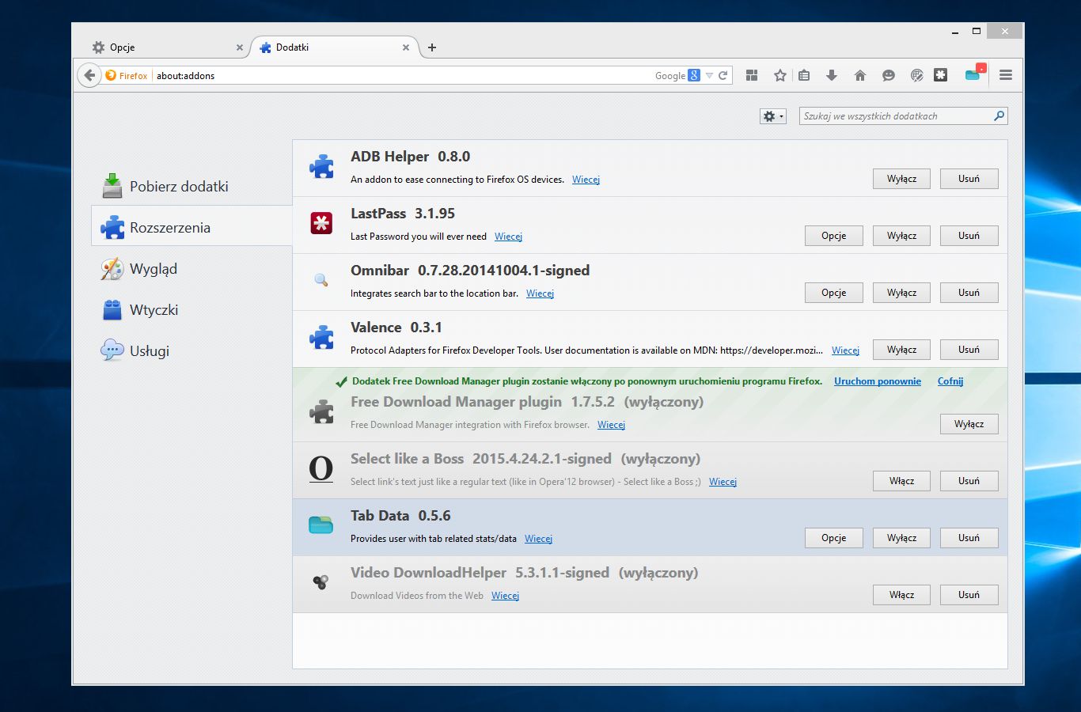Click the Google search engine icon
The width and height of the screenshot is (1081, 712).
[694, 75]
